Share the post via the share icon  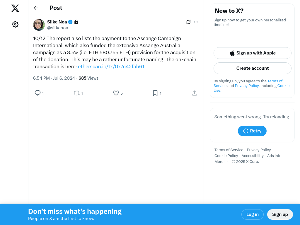click(x=195, y=93)
